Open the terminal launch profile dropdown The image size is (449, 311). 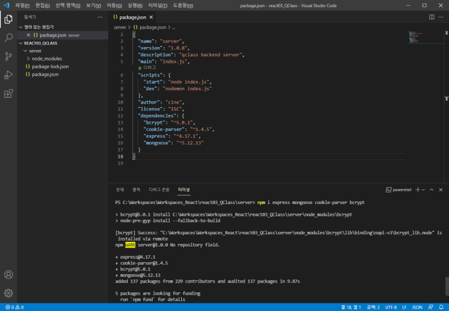423,190
